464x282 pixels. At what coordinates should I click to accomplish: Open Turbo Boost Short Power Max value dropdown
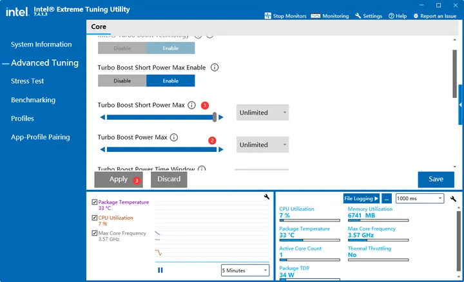pyautogui.click(x=262, y=112)
